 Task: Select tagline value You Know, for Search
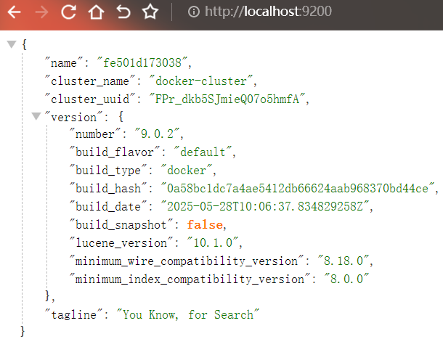click(x=187, y=314)
